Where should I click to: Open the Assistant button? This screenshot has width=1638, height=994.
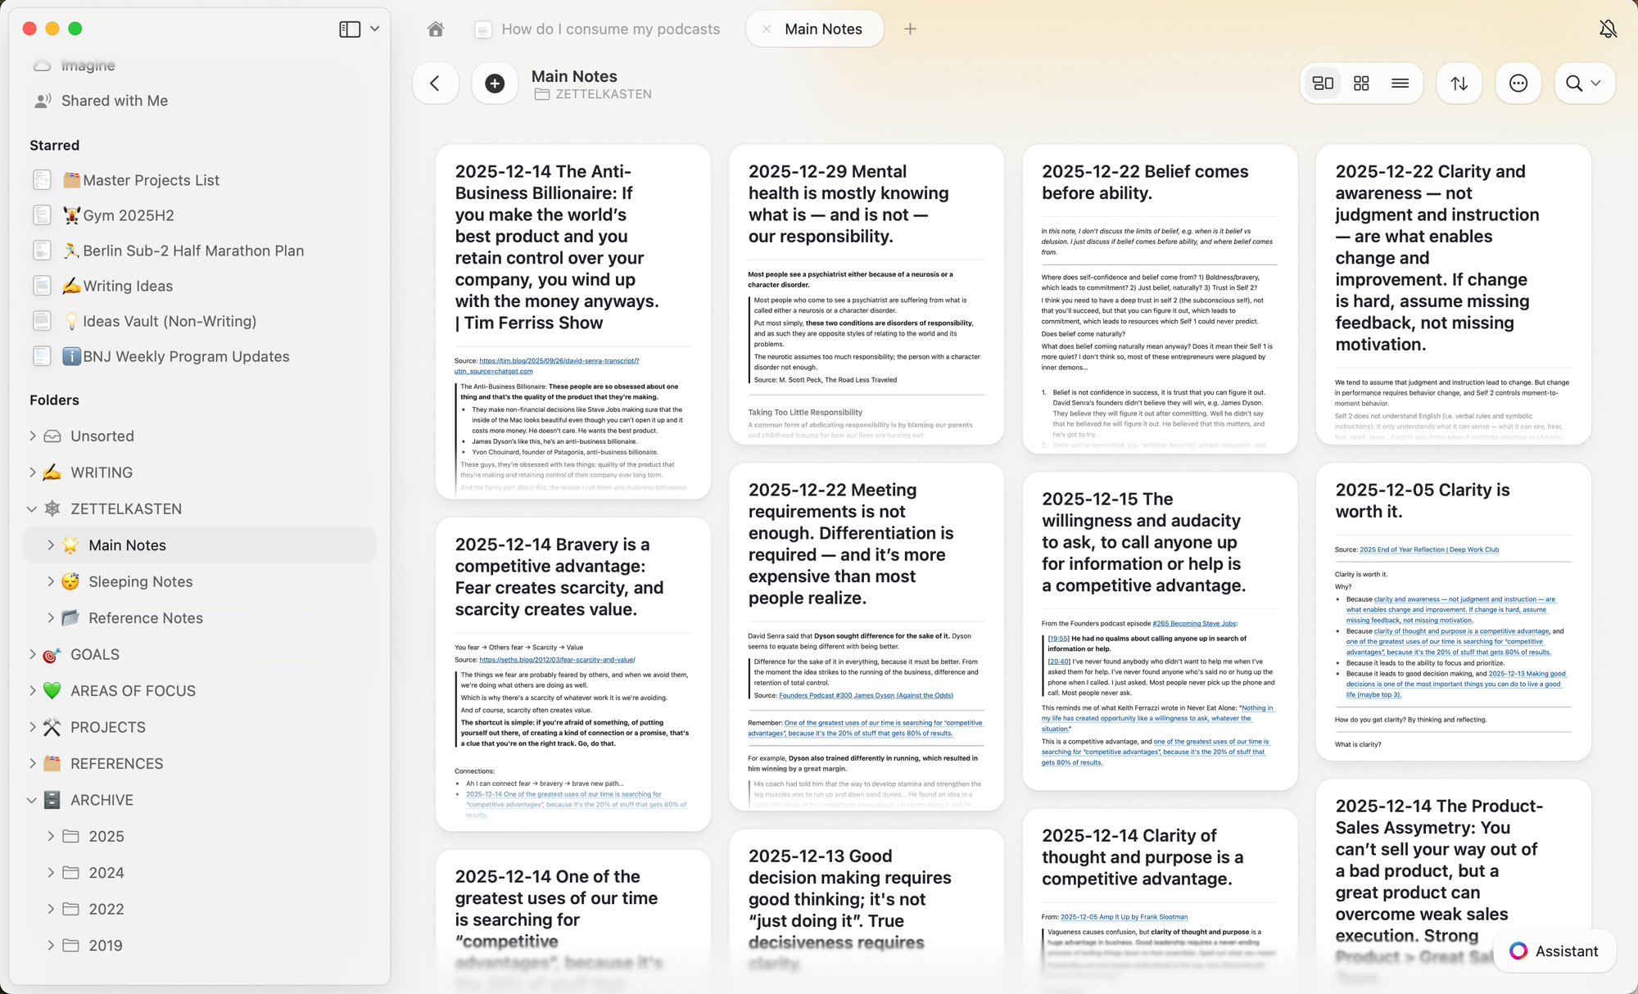1554,951
